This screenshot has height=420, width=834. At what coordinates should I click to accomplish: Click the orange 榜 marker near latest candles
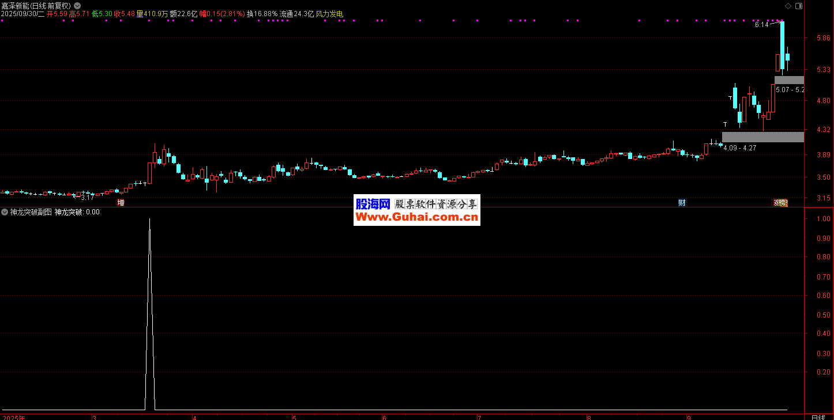tap(782, 203)
